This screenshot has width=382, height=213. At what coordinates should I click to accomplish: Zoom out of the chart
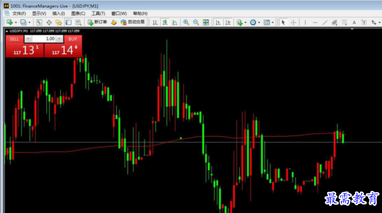coord(196,23)
